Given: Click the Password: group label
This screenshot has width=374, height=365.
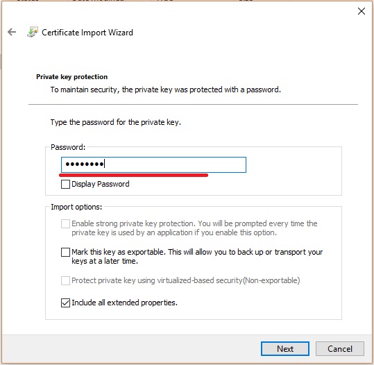Looking at the screenshot, I should [x=68, y=147].
